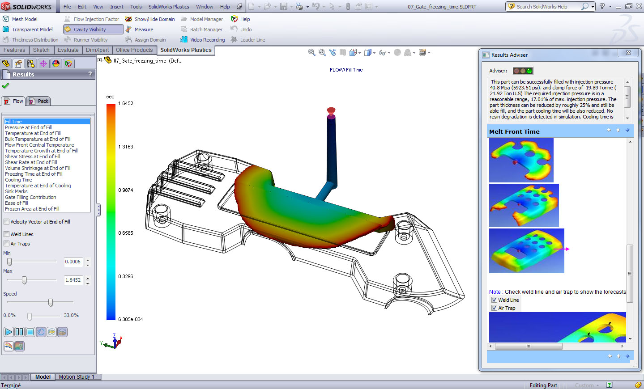644x389 pixels.
Task: Enable the Weld Lines display
Action: (x=6, y=234)
